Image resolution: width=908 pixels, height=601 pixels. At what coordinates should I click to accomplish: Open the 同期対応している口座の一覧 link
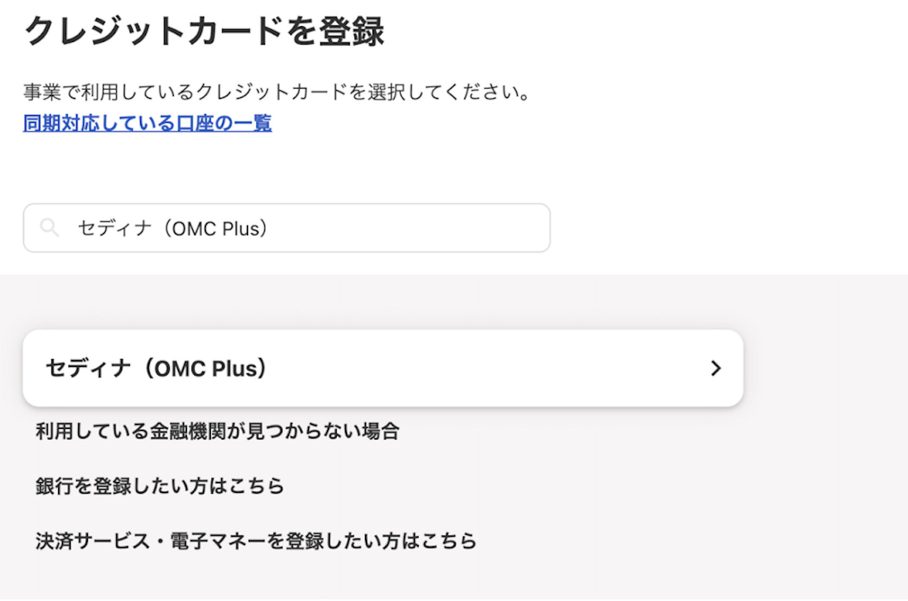147,123
